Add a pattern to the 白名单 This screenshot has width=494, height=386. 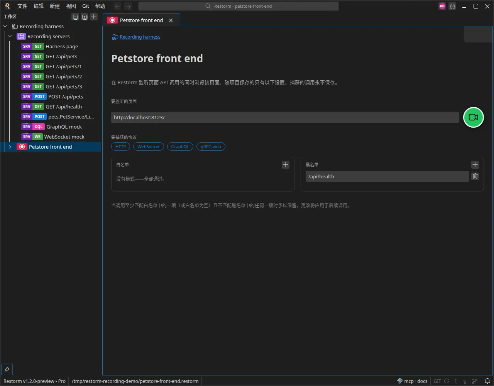286,165
